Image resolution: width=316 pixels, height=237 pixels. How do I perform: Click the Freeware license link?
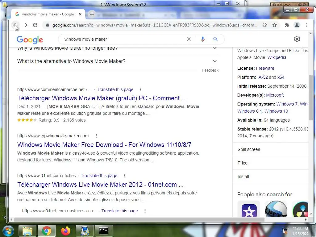[265, 68]
